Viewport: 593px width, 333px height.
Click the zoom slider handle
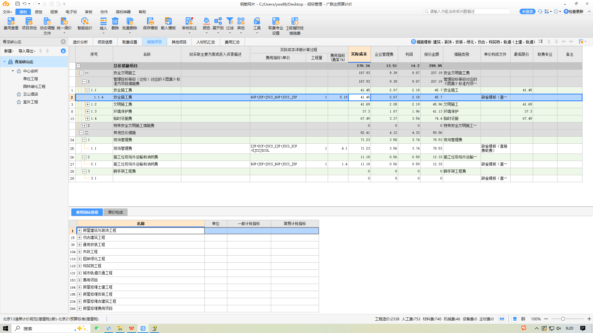pyautogui.click(x=563, y=319)
